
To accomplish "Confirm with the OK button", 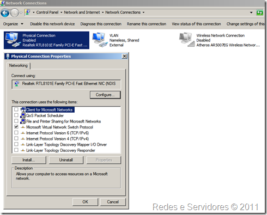I will tap(85, 202).
